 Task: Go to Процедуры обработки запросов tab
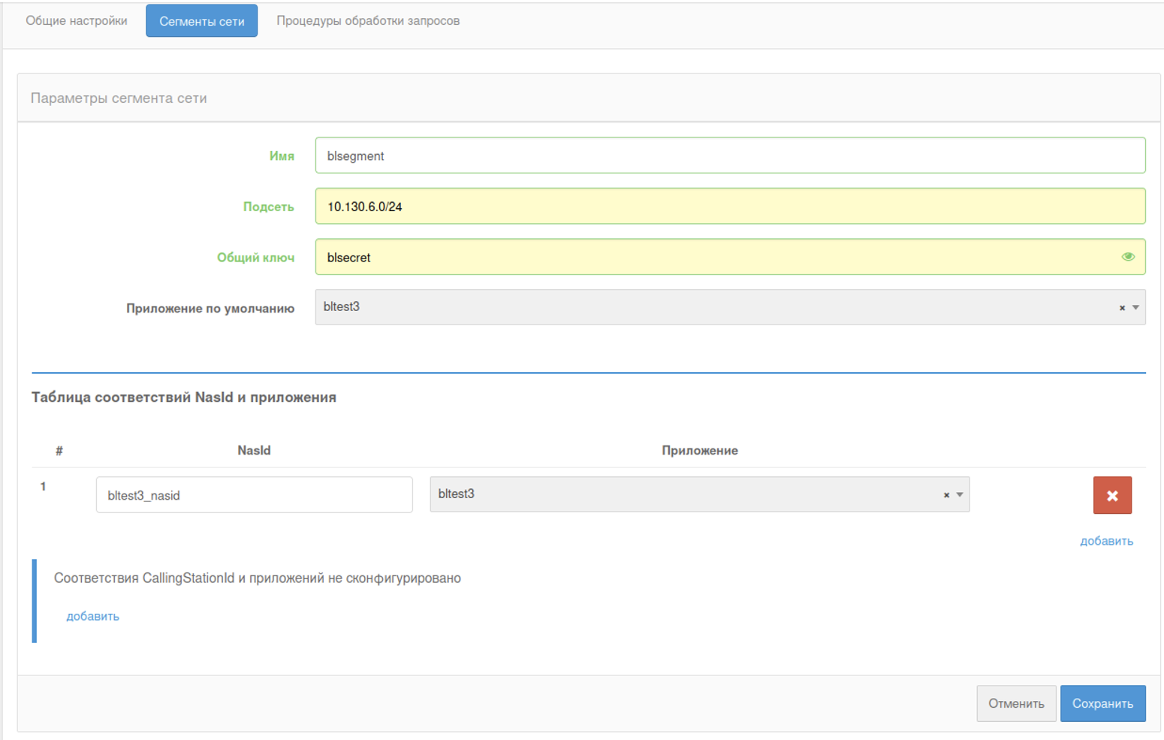click(x=368, y=21)
